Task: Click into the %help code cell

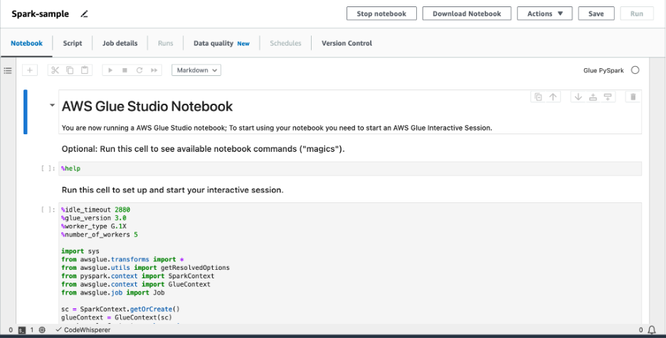Action: [350, 168]
